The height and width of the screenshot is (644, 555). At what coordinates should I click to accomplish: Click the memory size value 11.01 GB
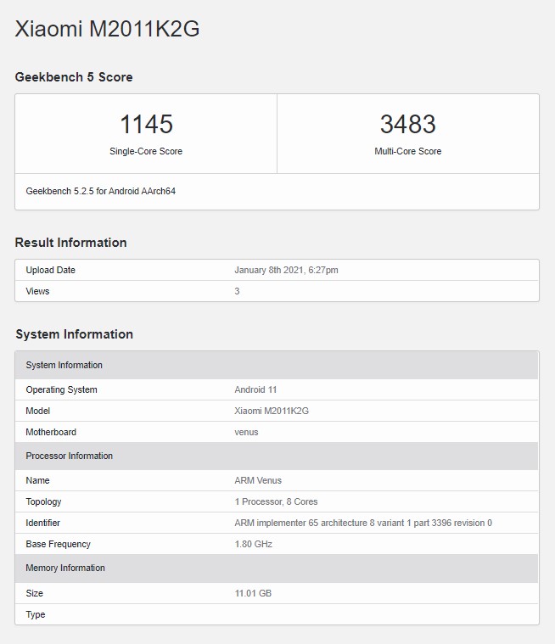click(x=253, y=593)
